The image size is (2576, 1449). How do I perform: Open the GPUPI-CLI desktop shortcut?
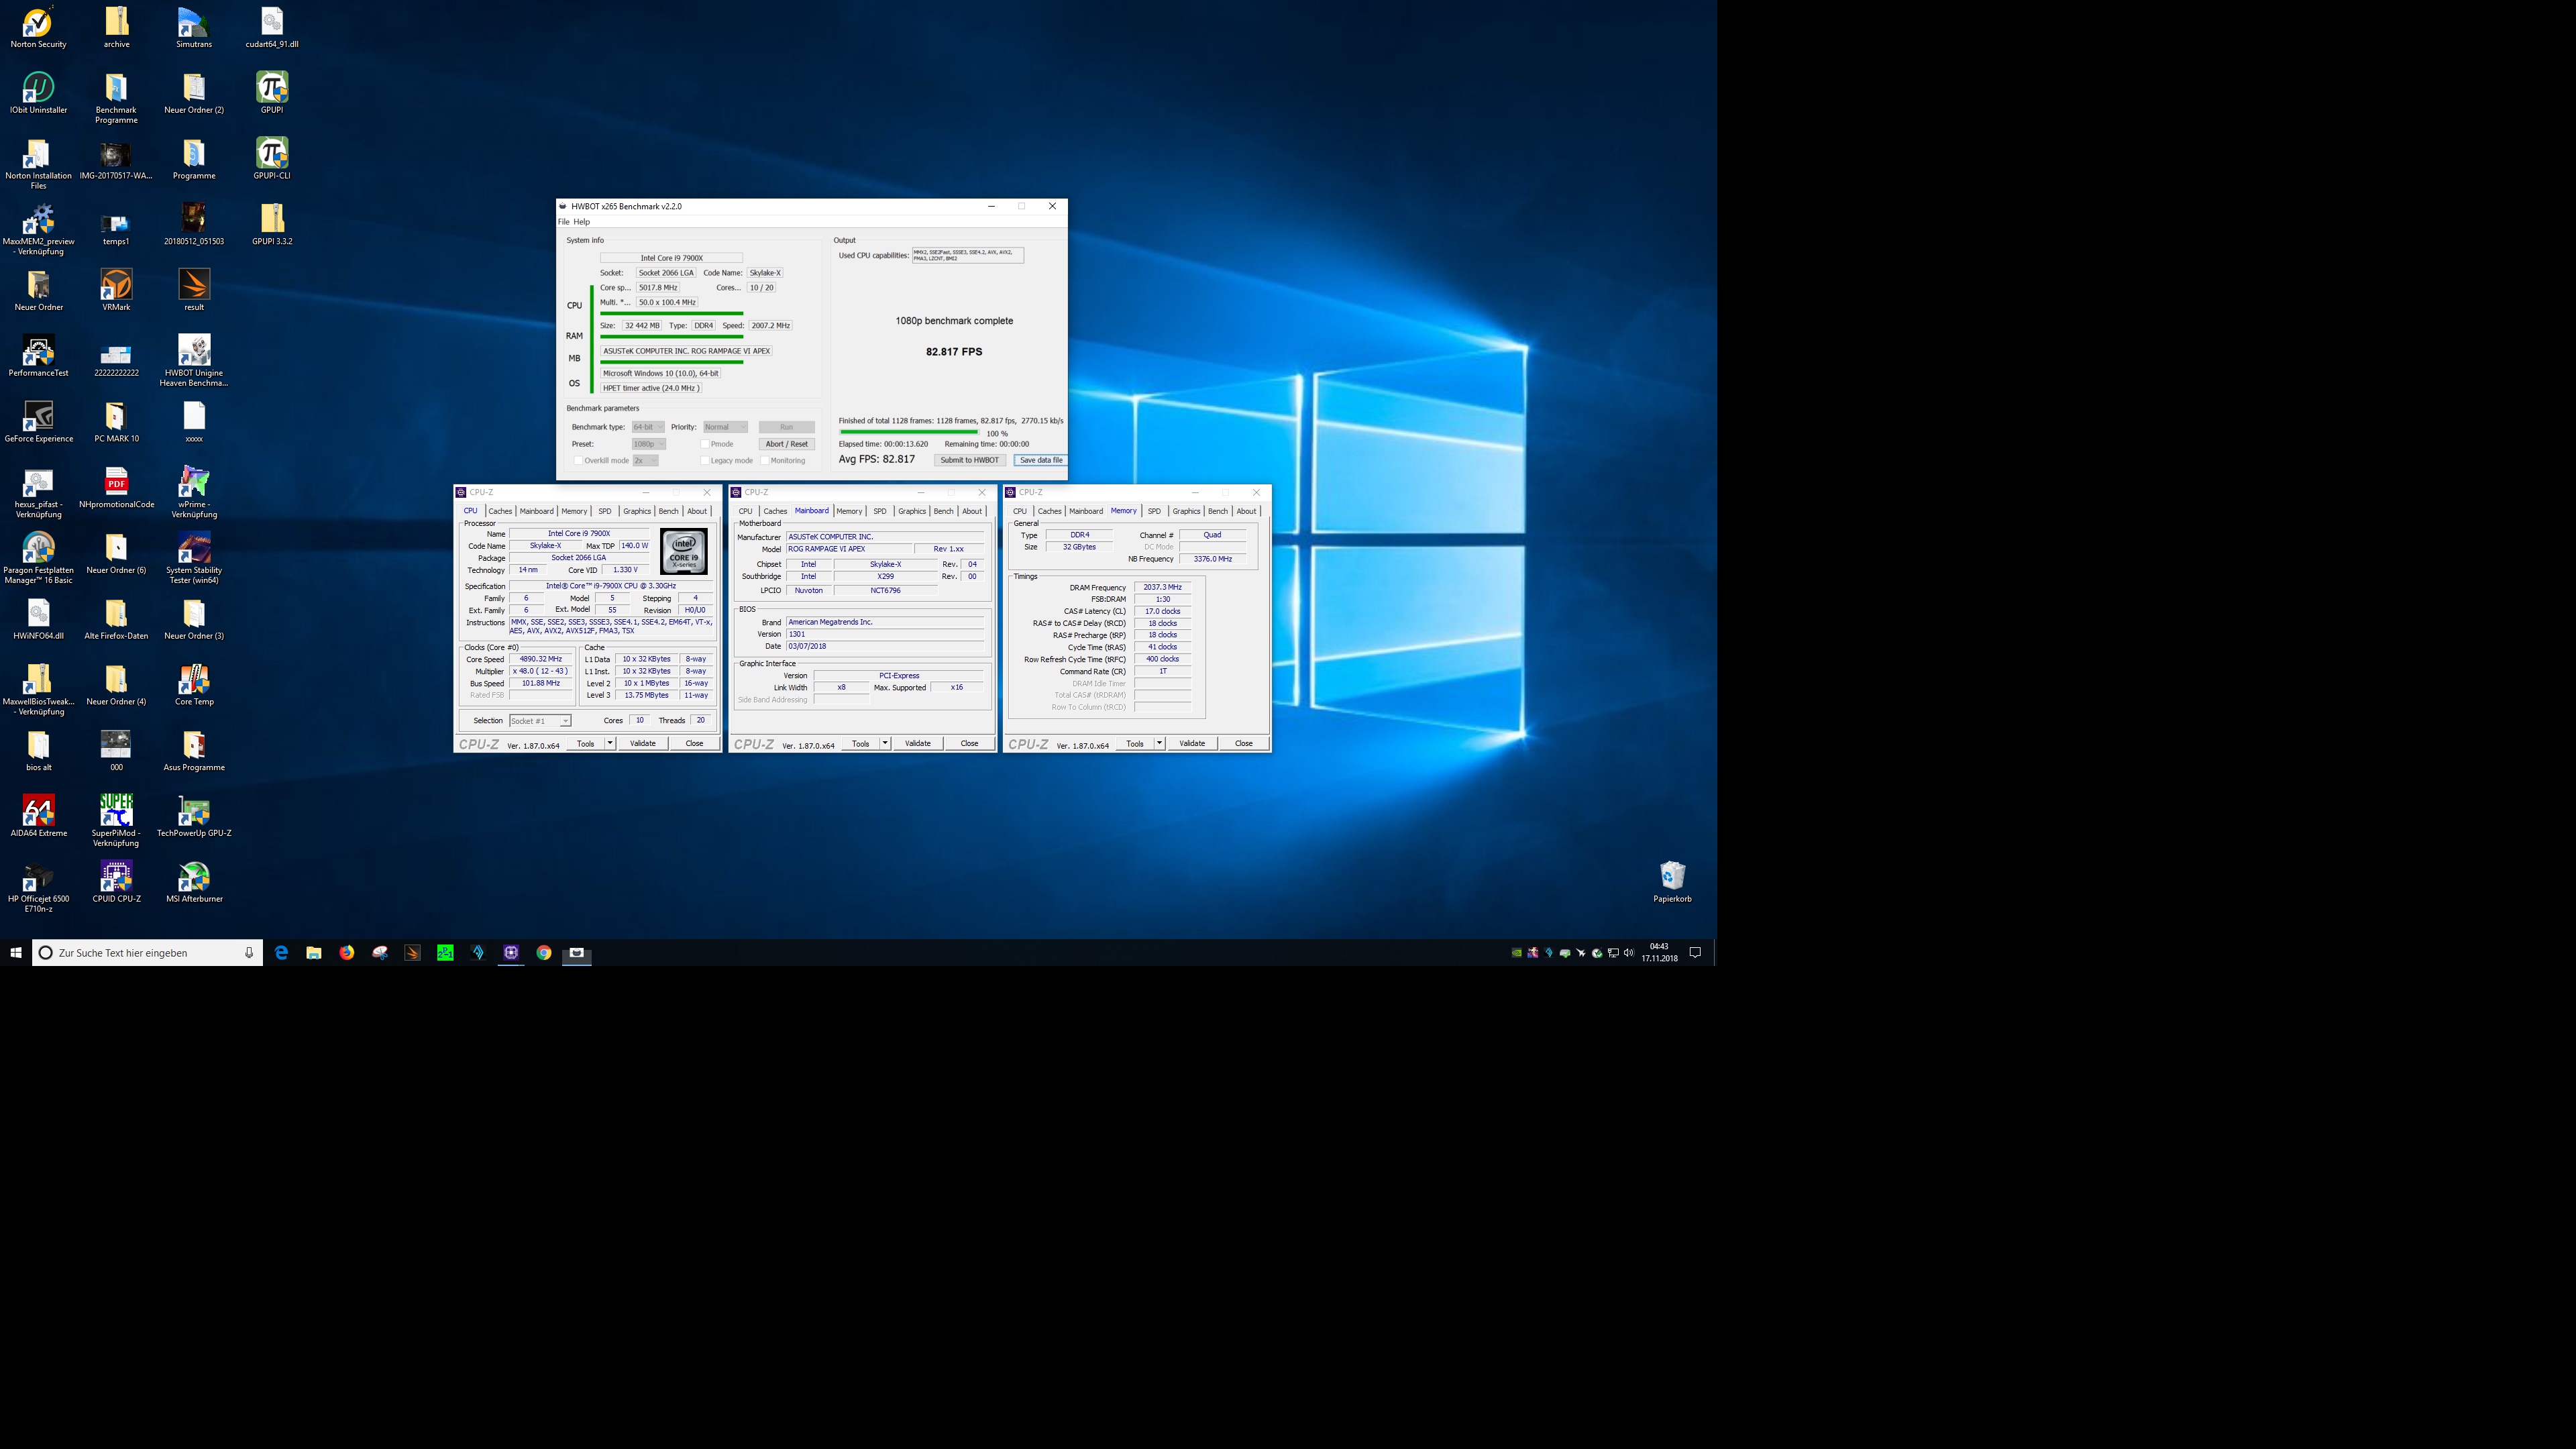pos(272,159)
